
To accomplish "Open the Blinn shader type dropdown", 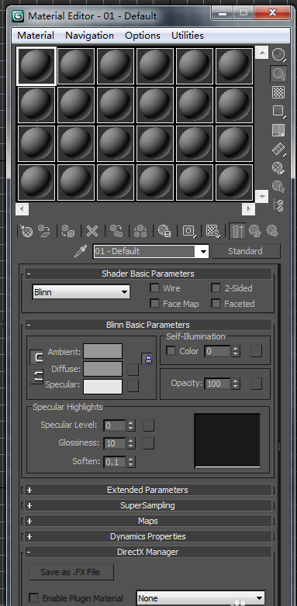I will click(81, 292).
